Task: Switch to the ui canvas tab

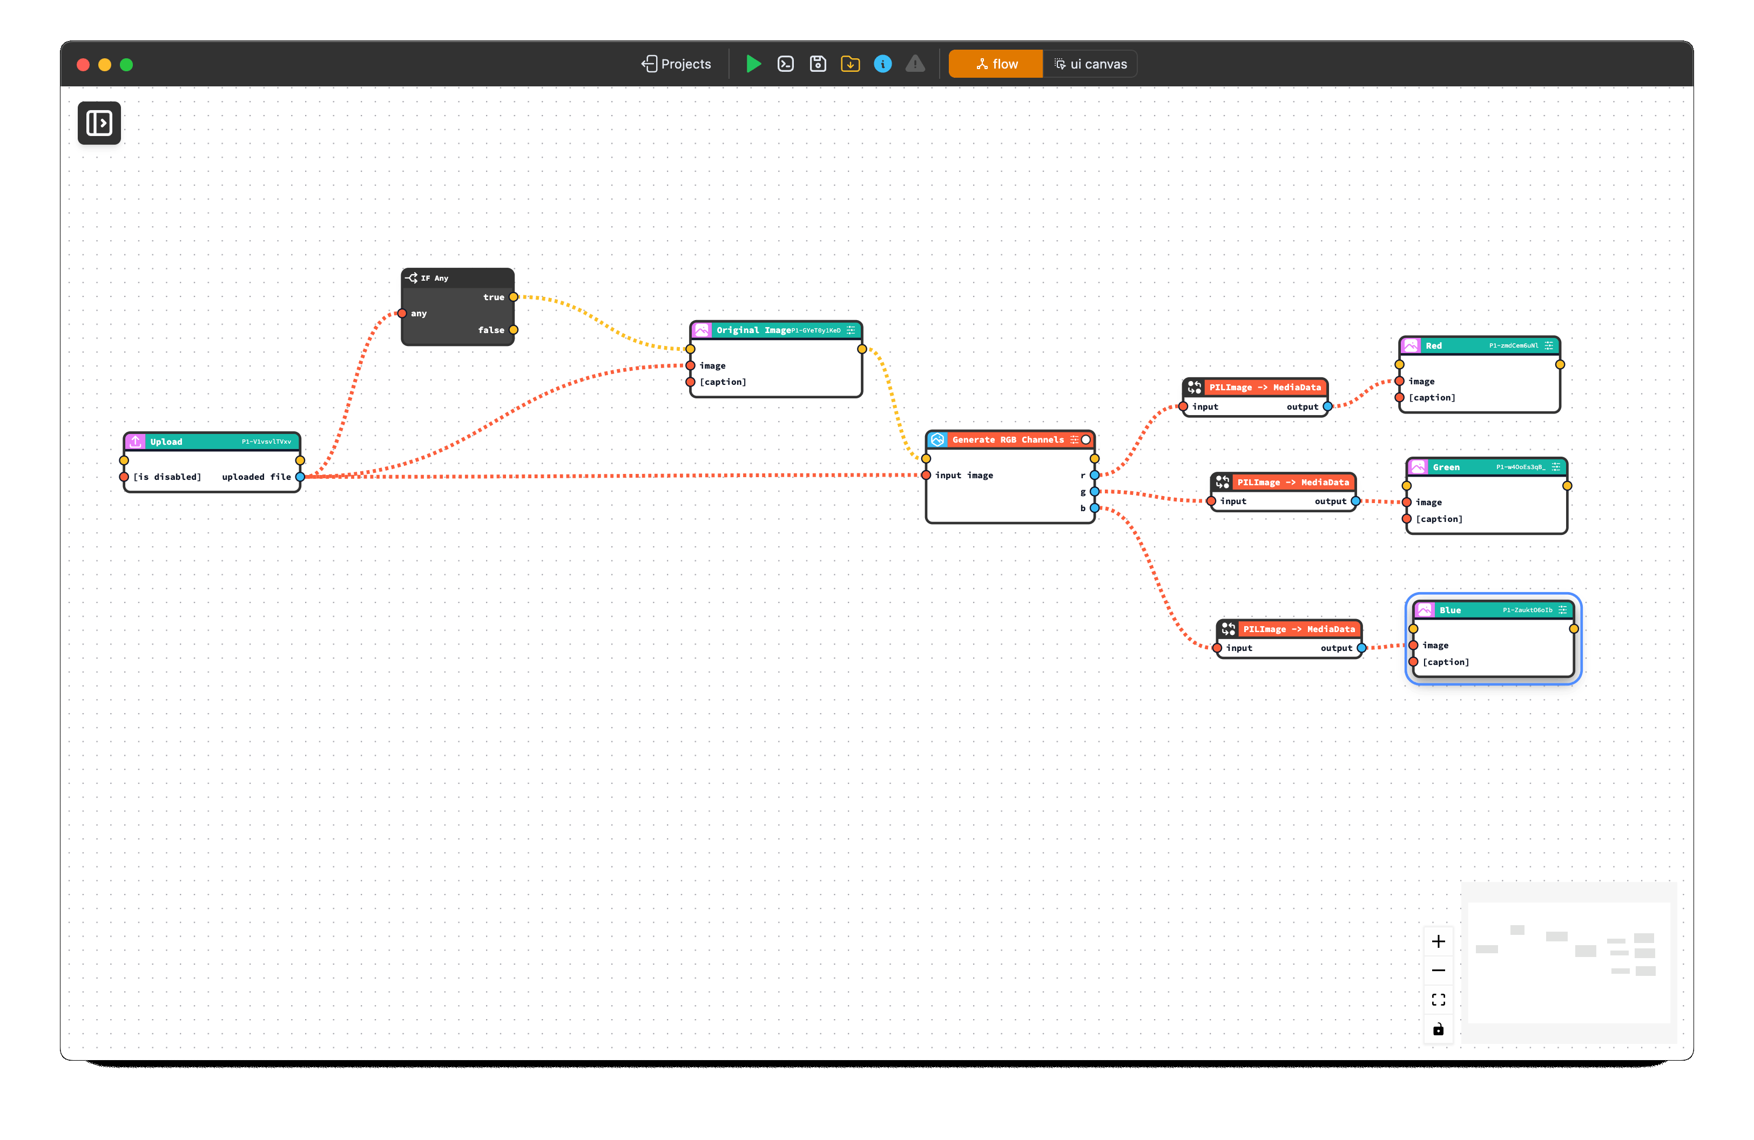Action: pos(1091,64)
